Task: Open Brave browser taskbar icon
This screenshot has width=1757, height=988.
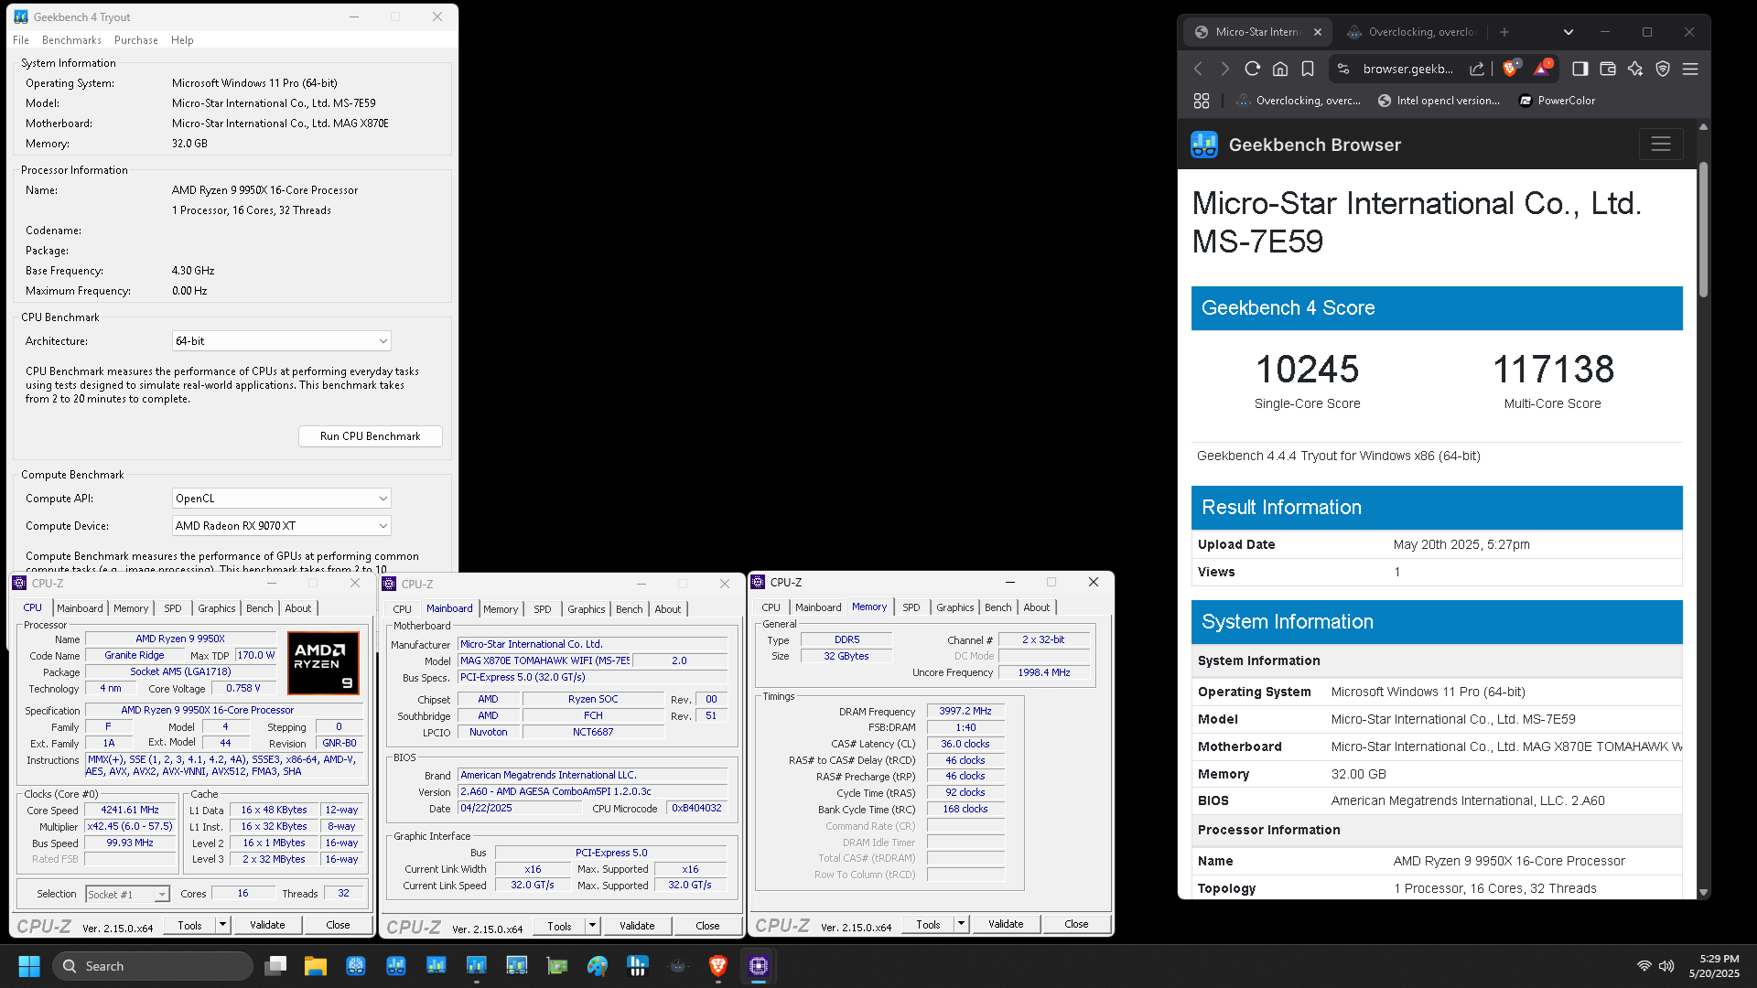Action: click(x=718, y=966)
